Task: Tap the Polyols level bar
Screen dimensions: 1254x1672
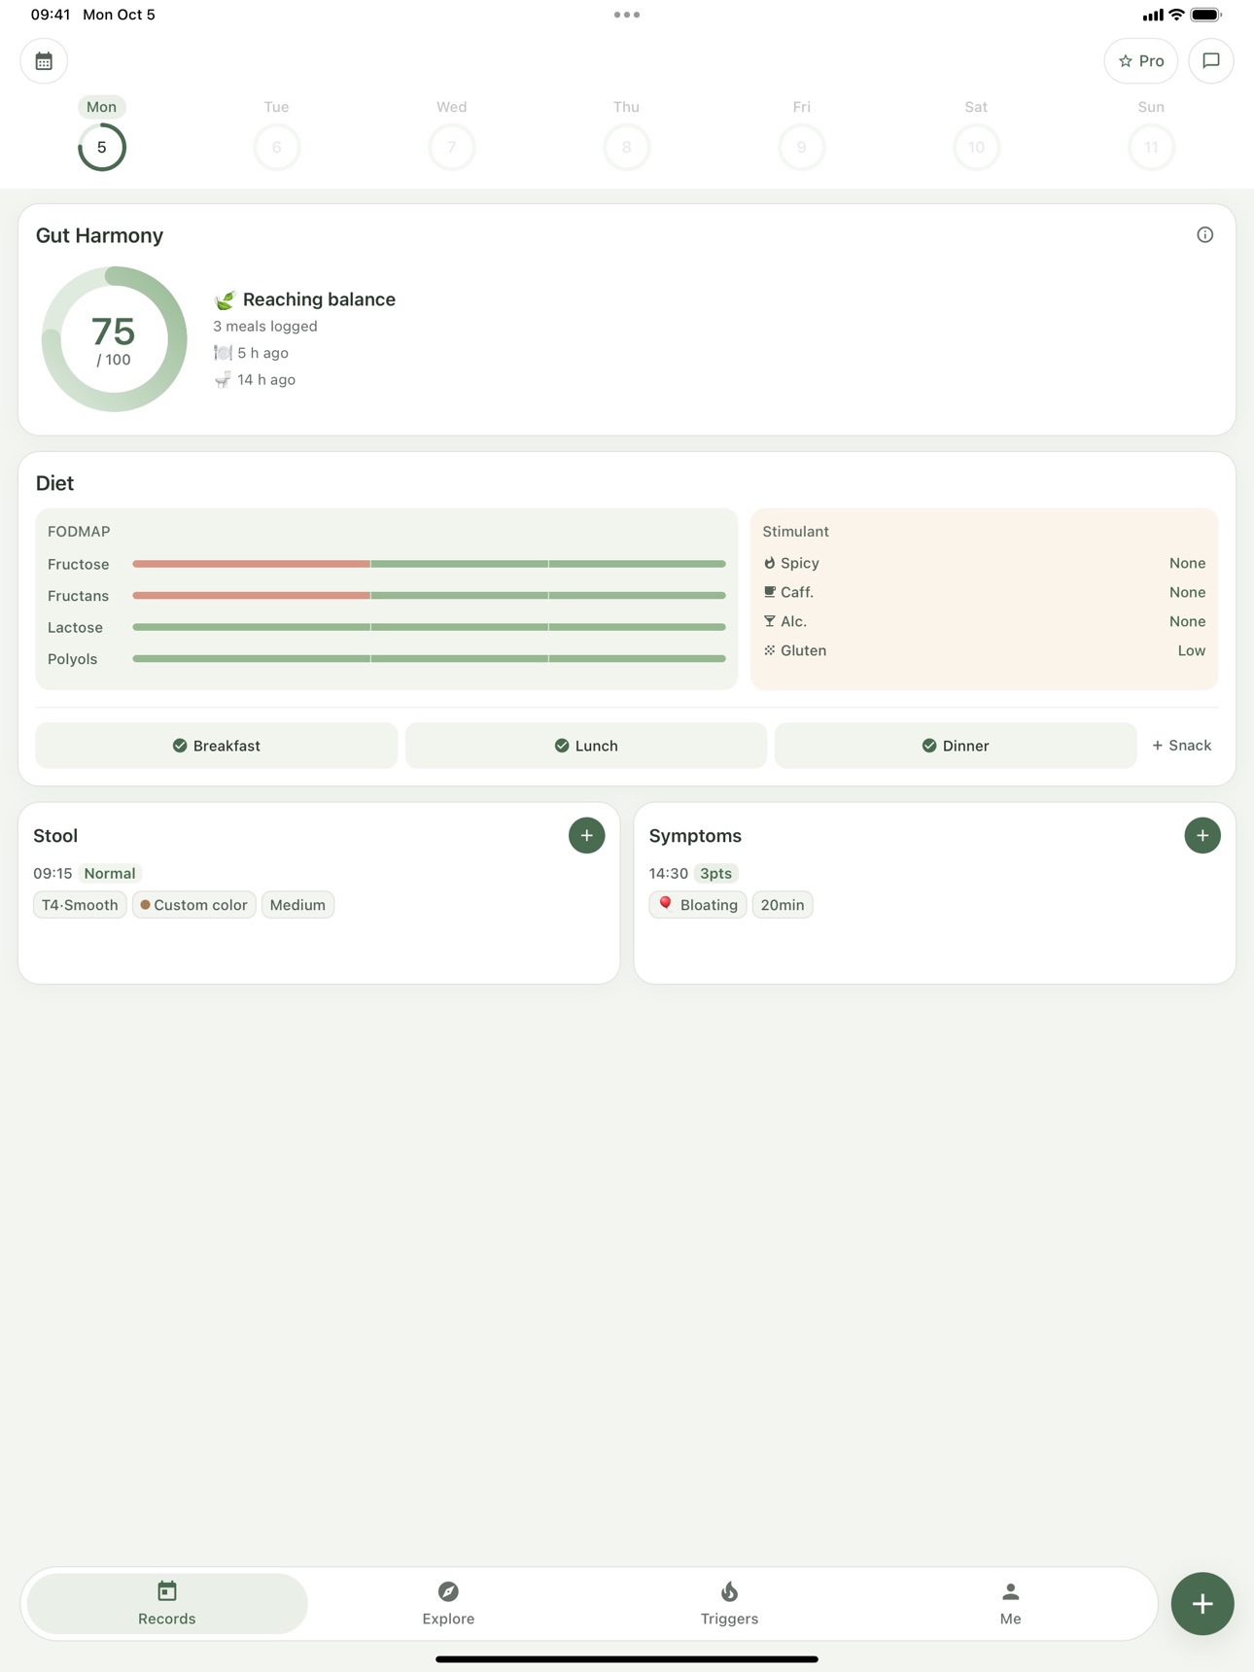Action: coord(429,659)
